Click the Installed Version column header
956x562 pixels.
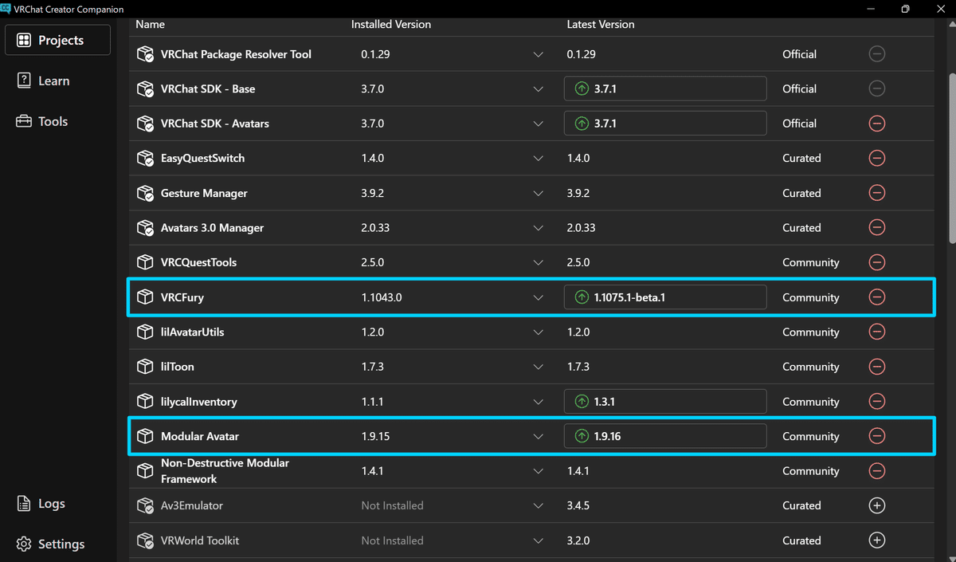click(x=391, y=25)
